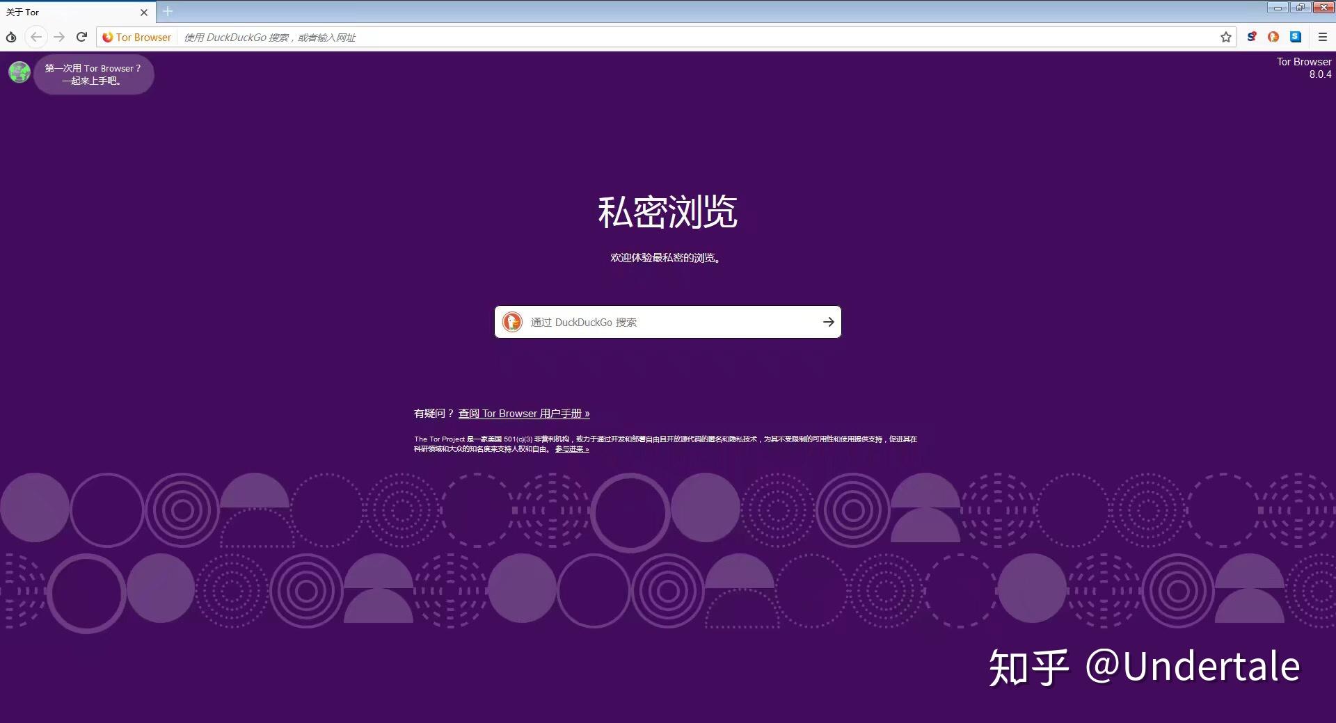
Task: Bookmark this page with the star
Action: pos(1226,37)
